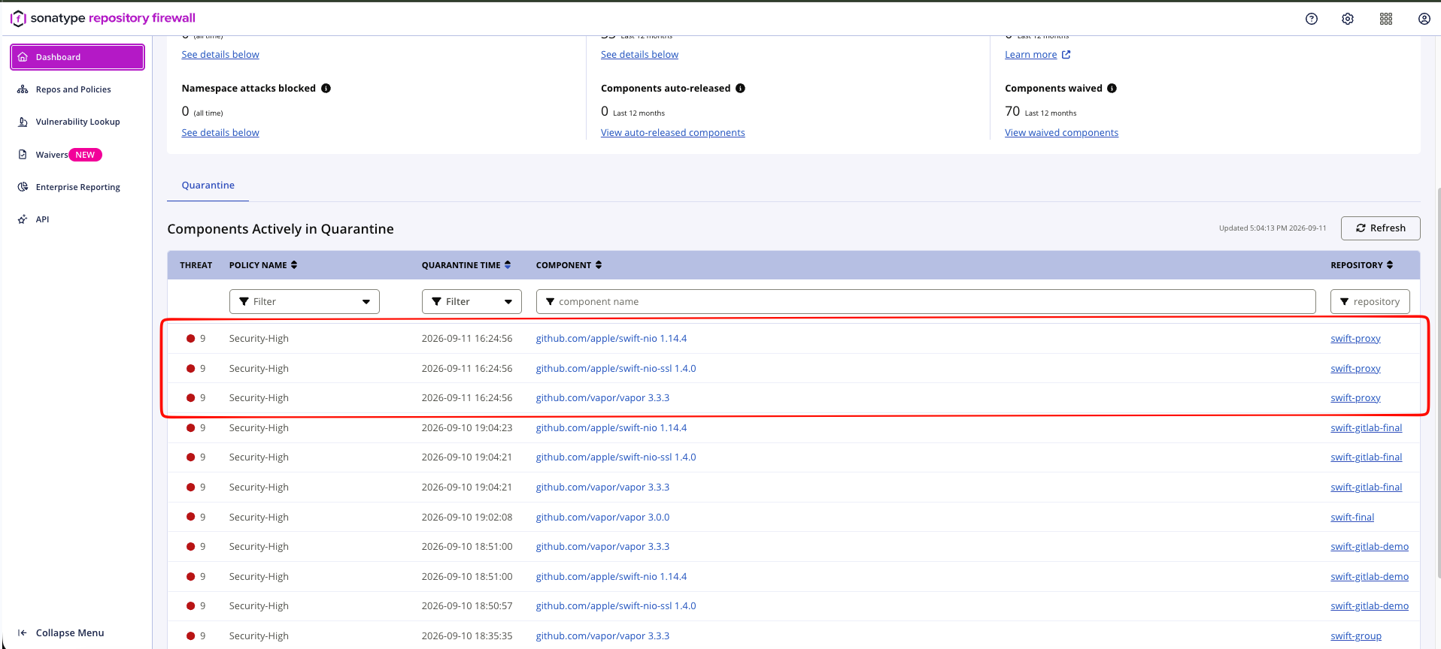This screenshot has width=1441, height=649.
Task: Open Enterprise Reporting page
Action: (78, 187)
